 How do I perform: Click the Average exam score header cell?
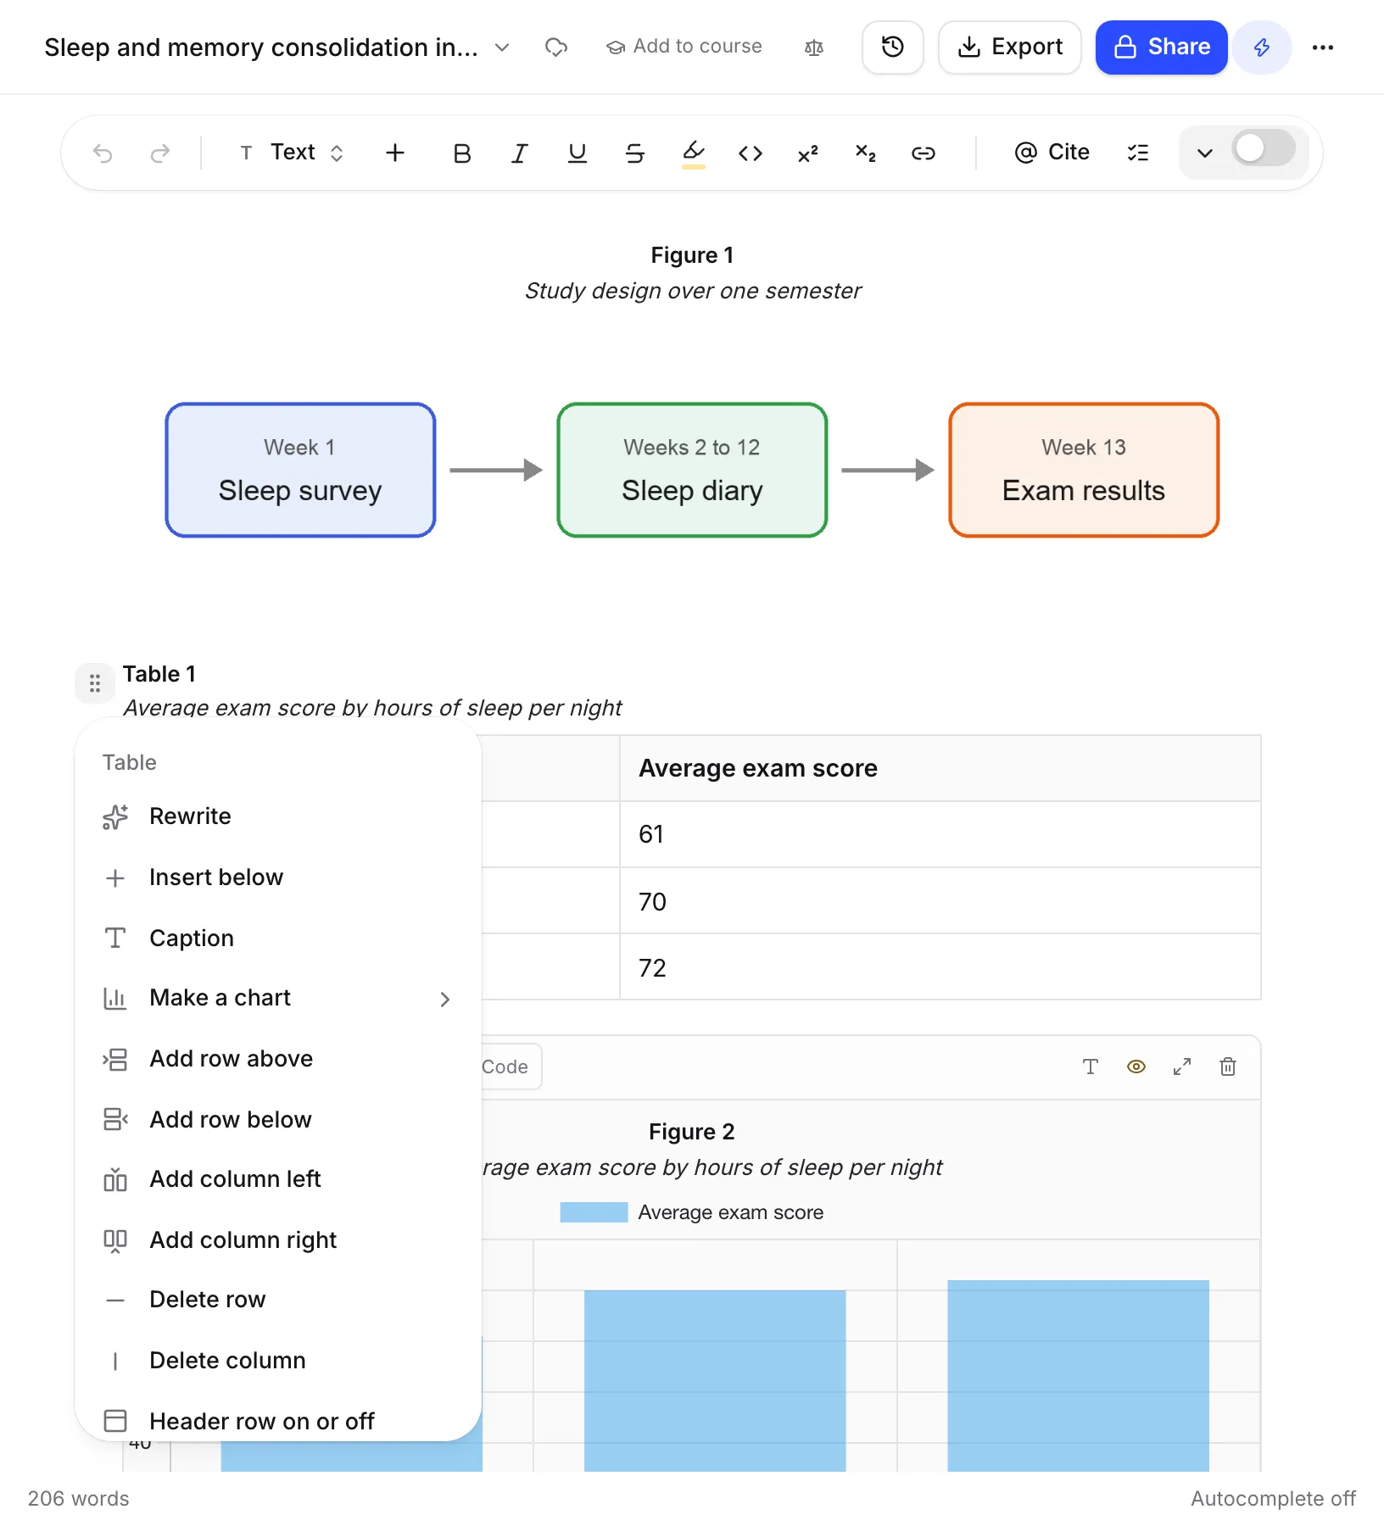point(940,768)
